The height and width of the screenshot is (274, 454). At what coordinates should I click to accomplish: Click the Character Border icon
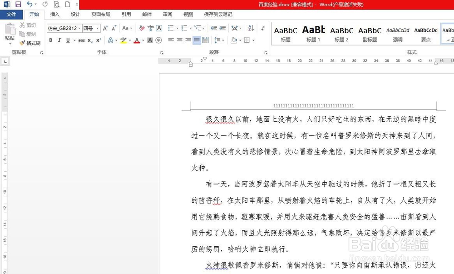(159, 28)
